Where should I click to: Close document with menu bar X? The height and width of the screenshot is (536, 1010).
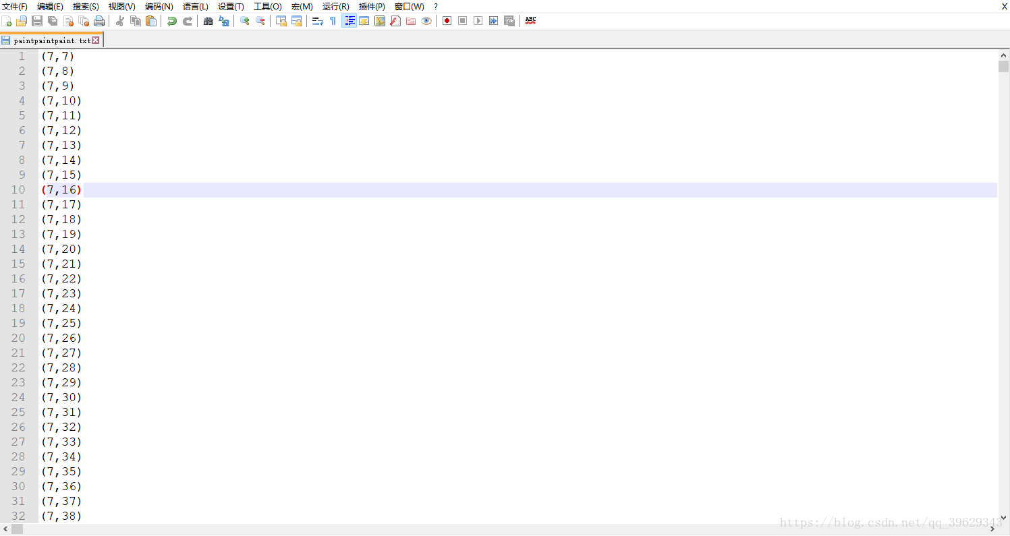(1004, 6)
